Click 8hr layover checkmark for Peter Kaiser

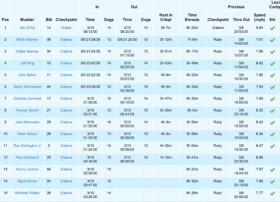coord(272,135)
